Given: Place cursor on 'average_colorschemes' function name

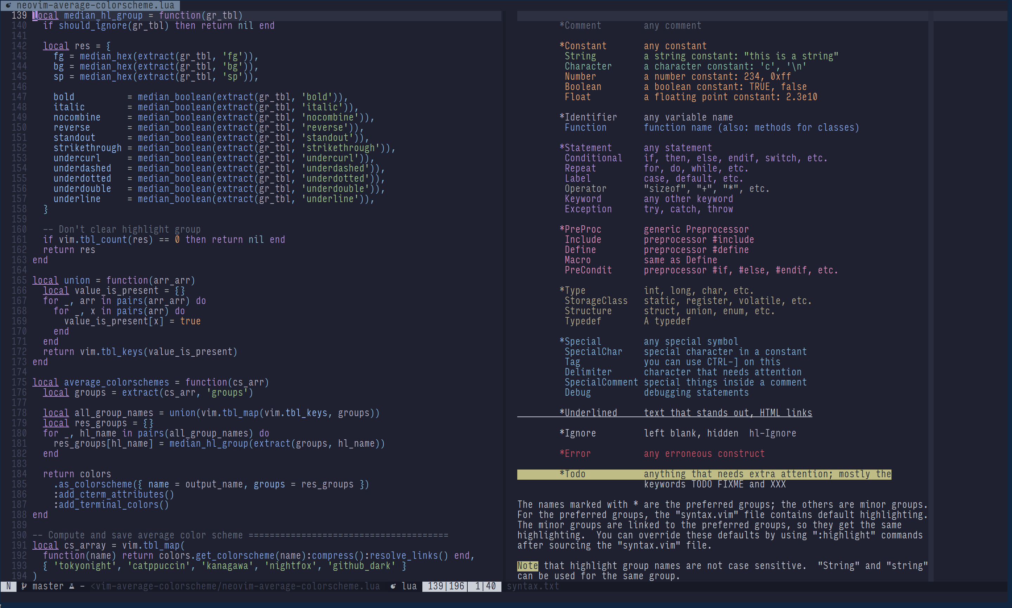Looking at the screenshot, I should pyautogui.click(x=116, y=382).
